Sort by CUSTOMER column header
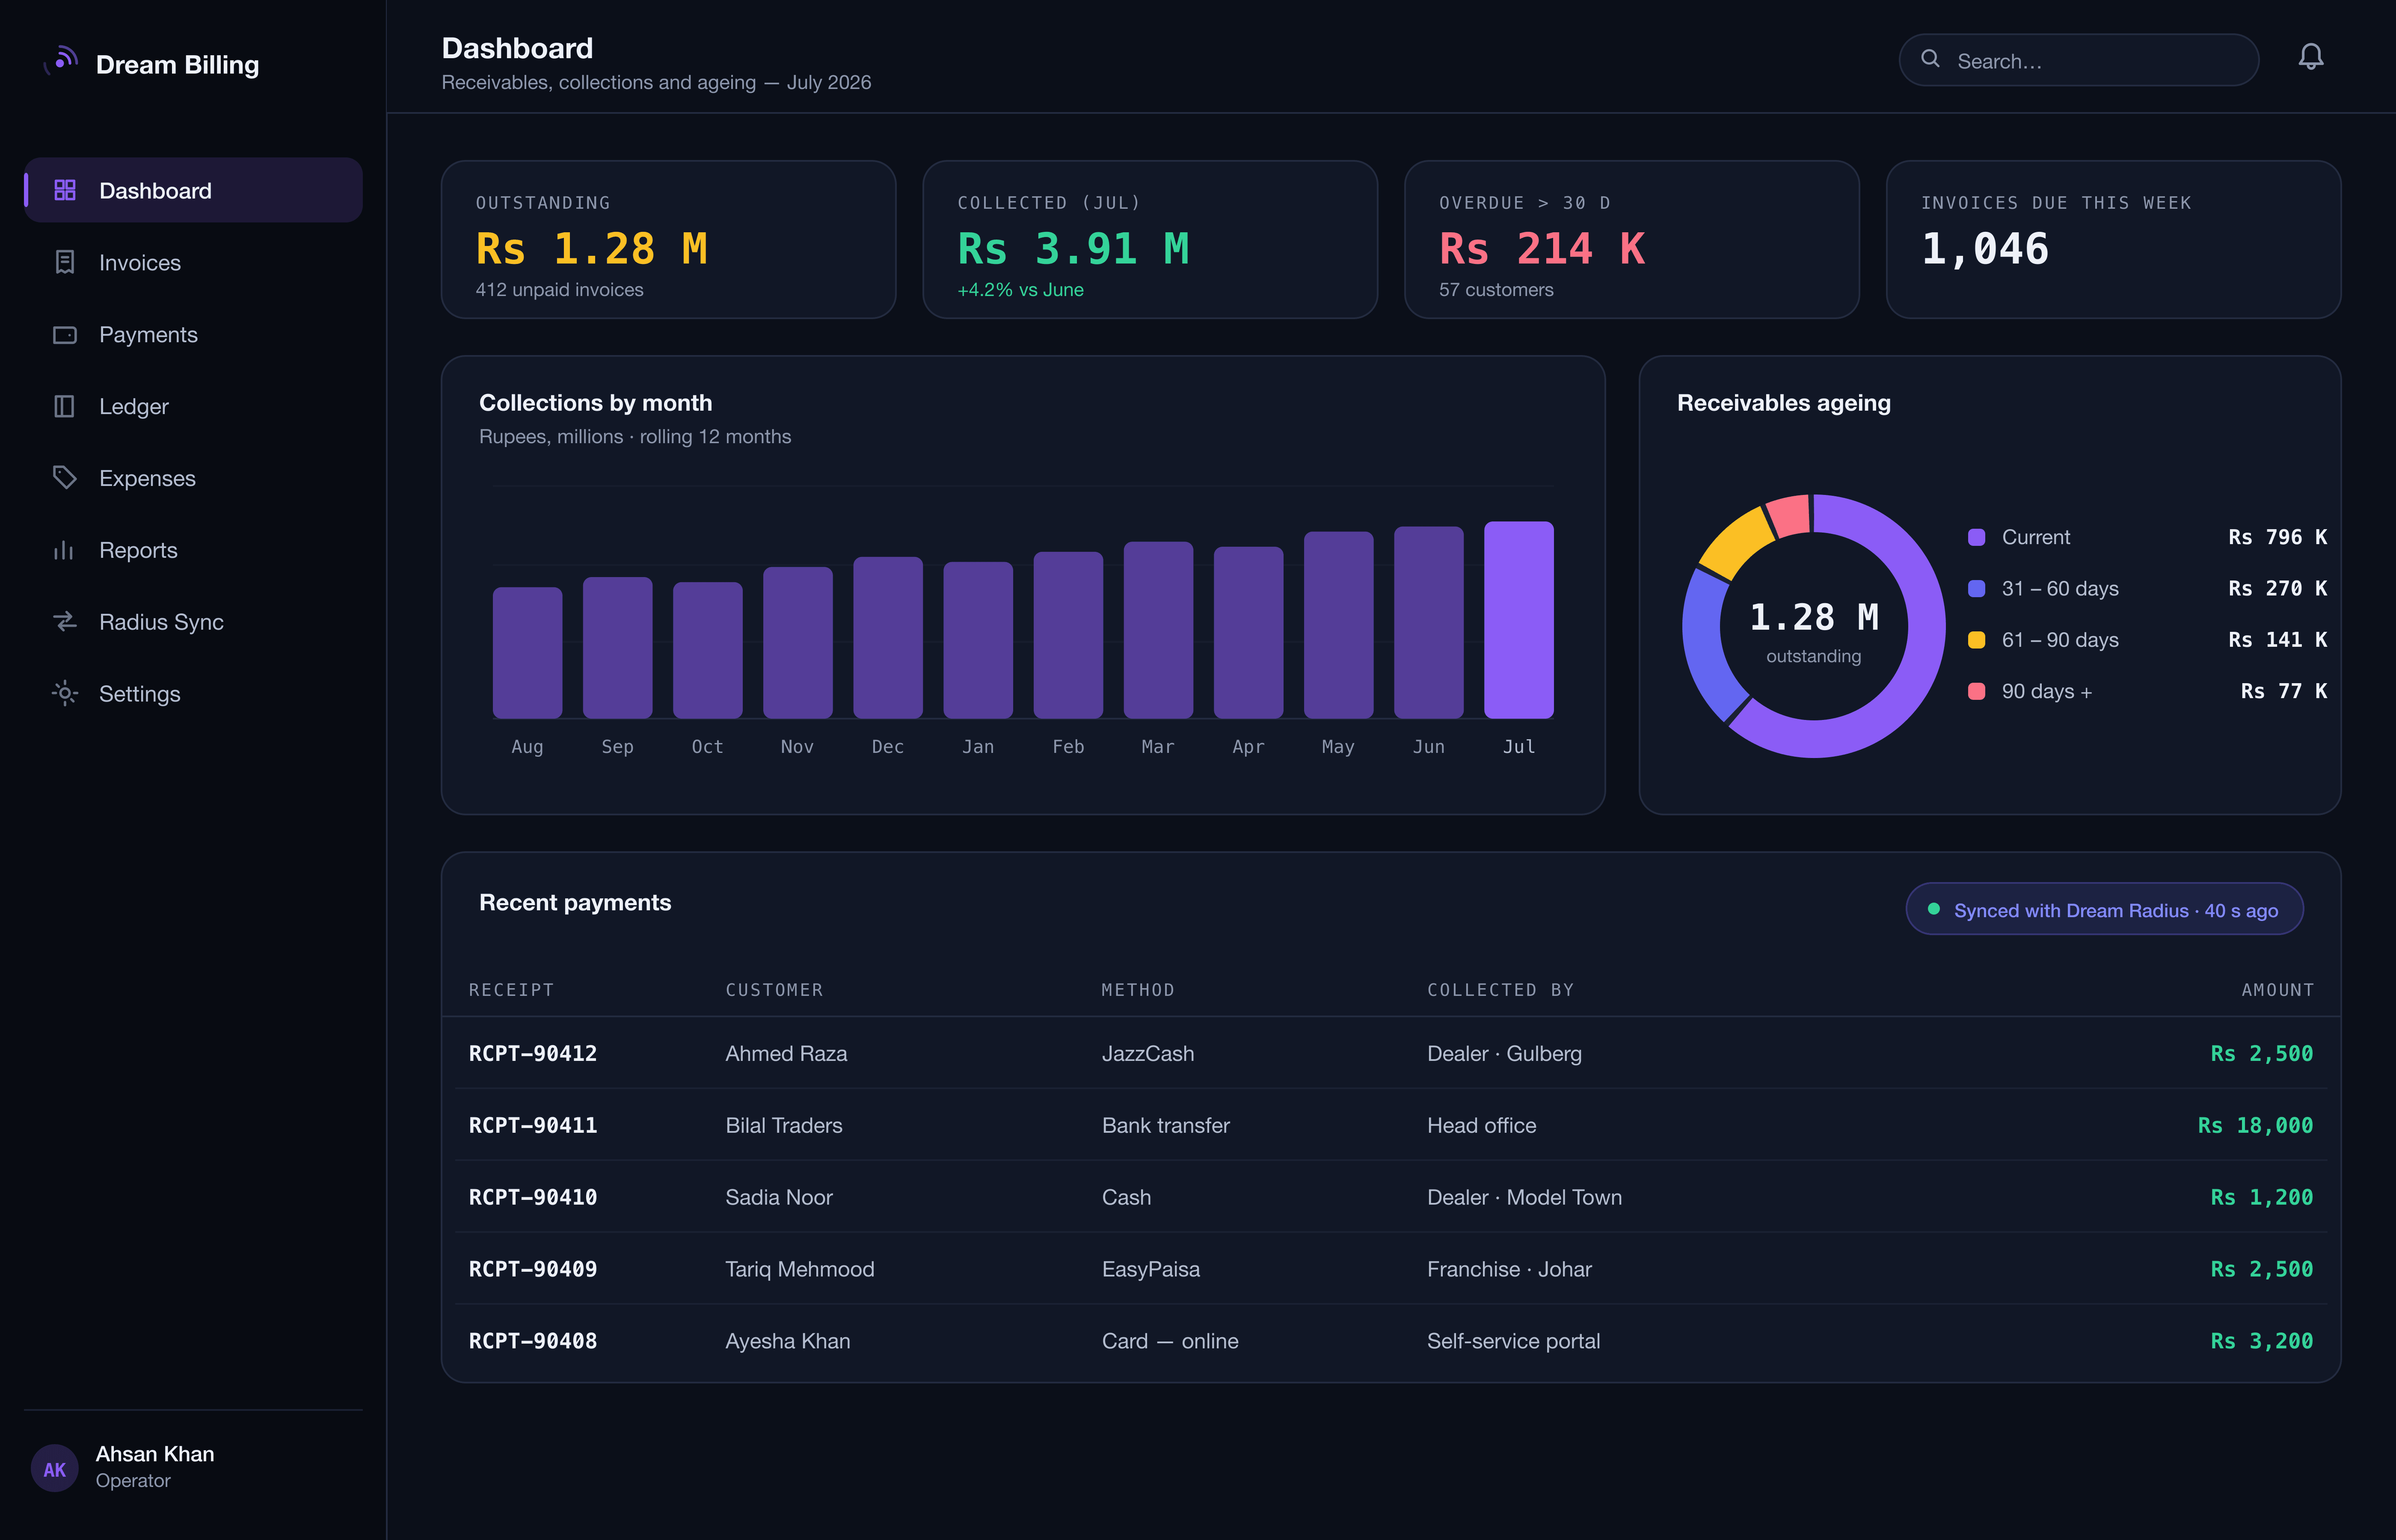 click(x=774, y=990)
